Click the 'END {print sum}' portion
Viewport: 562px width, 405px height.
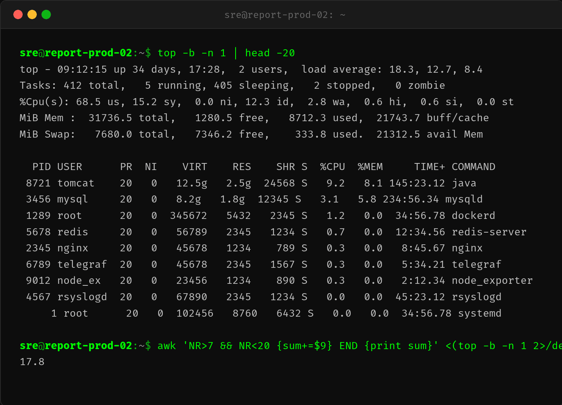[x=386, y=346]
